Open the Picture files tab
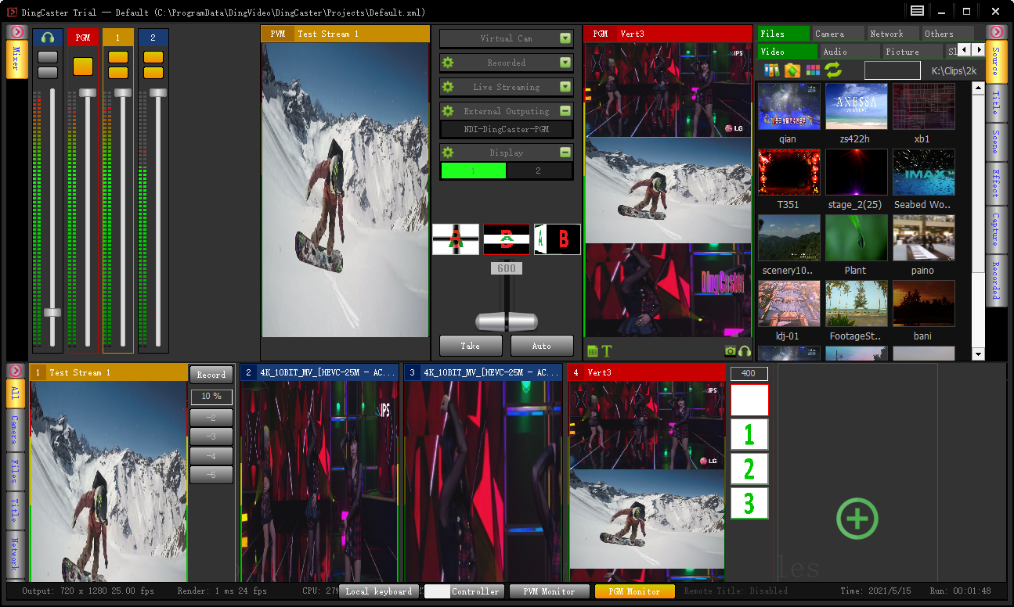The width and height of the screenshot is (1014, 607). (x=912, y=52)
